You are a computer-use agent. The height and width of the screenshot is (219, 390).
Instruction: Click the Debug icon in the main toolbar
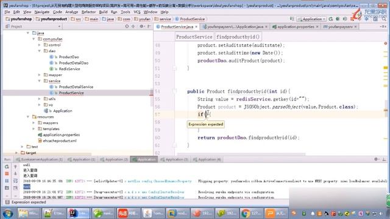(338, 19)
